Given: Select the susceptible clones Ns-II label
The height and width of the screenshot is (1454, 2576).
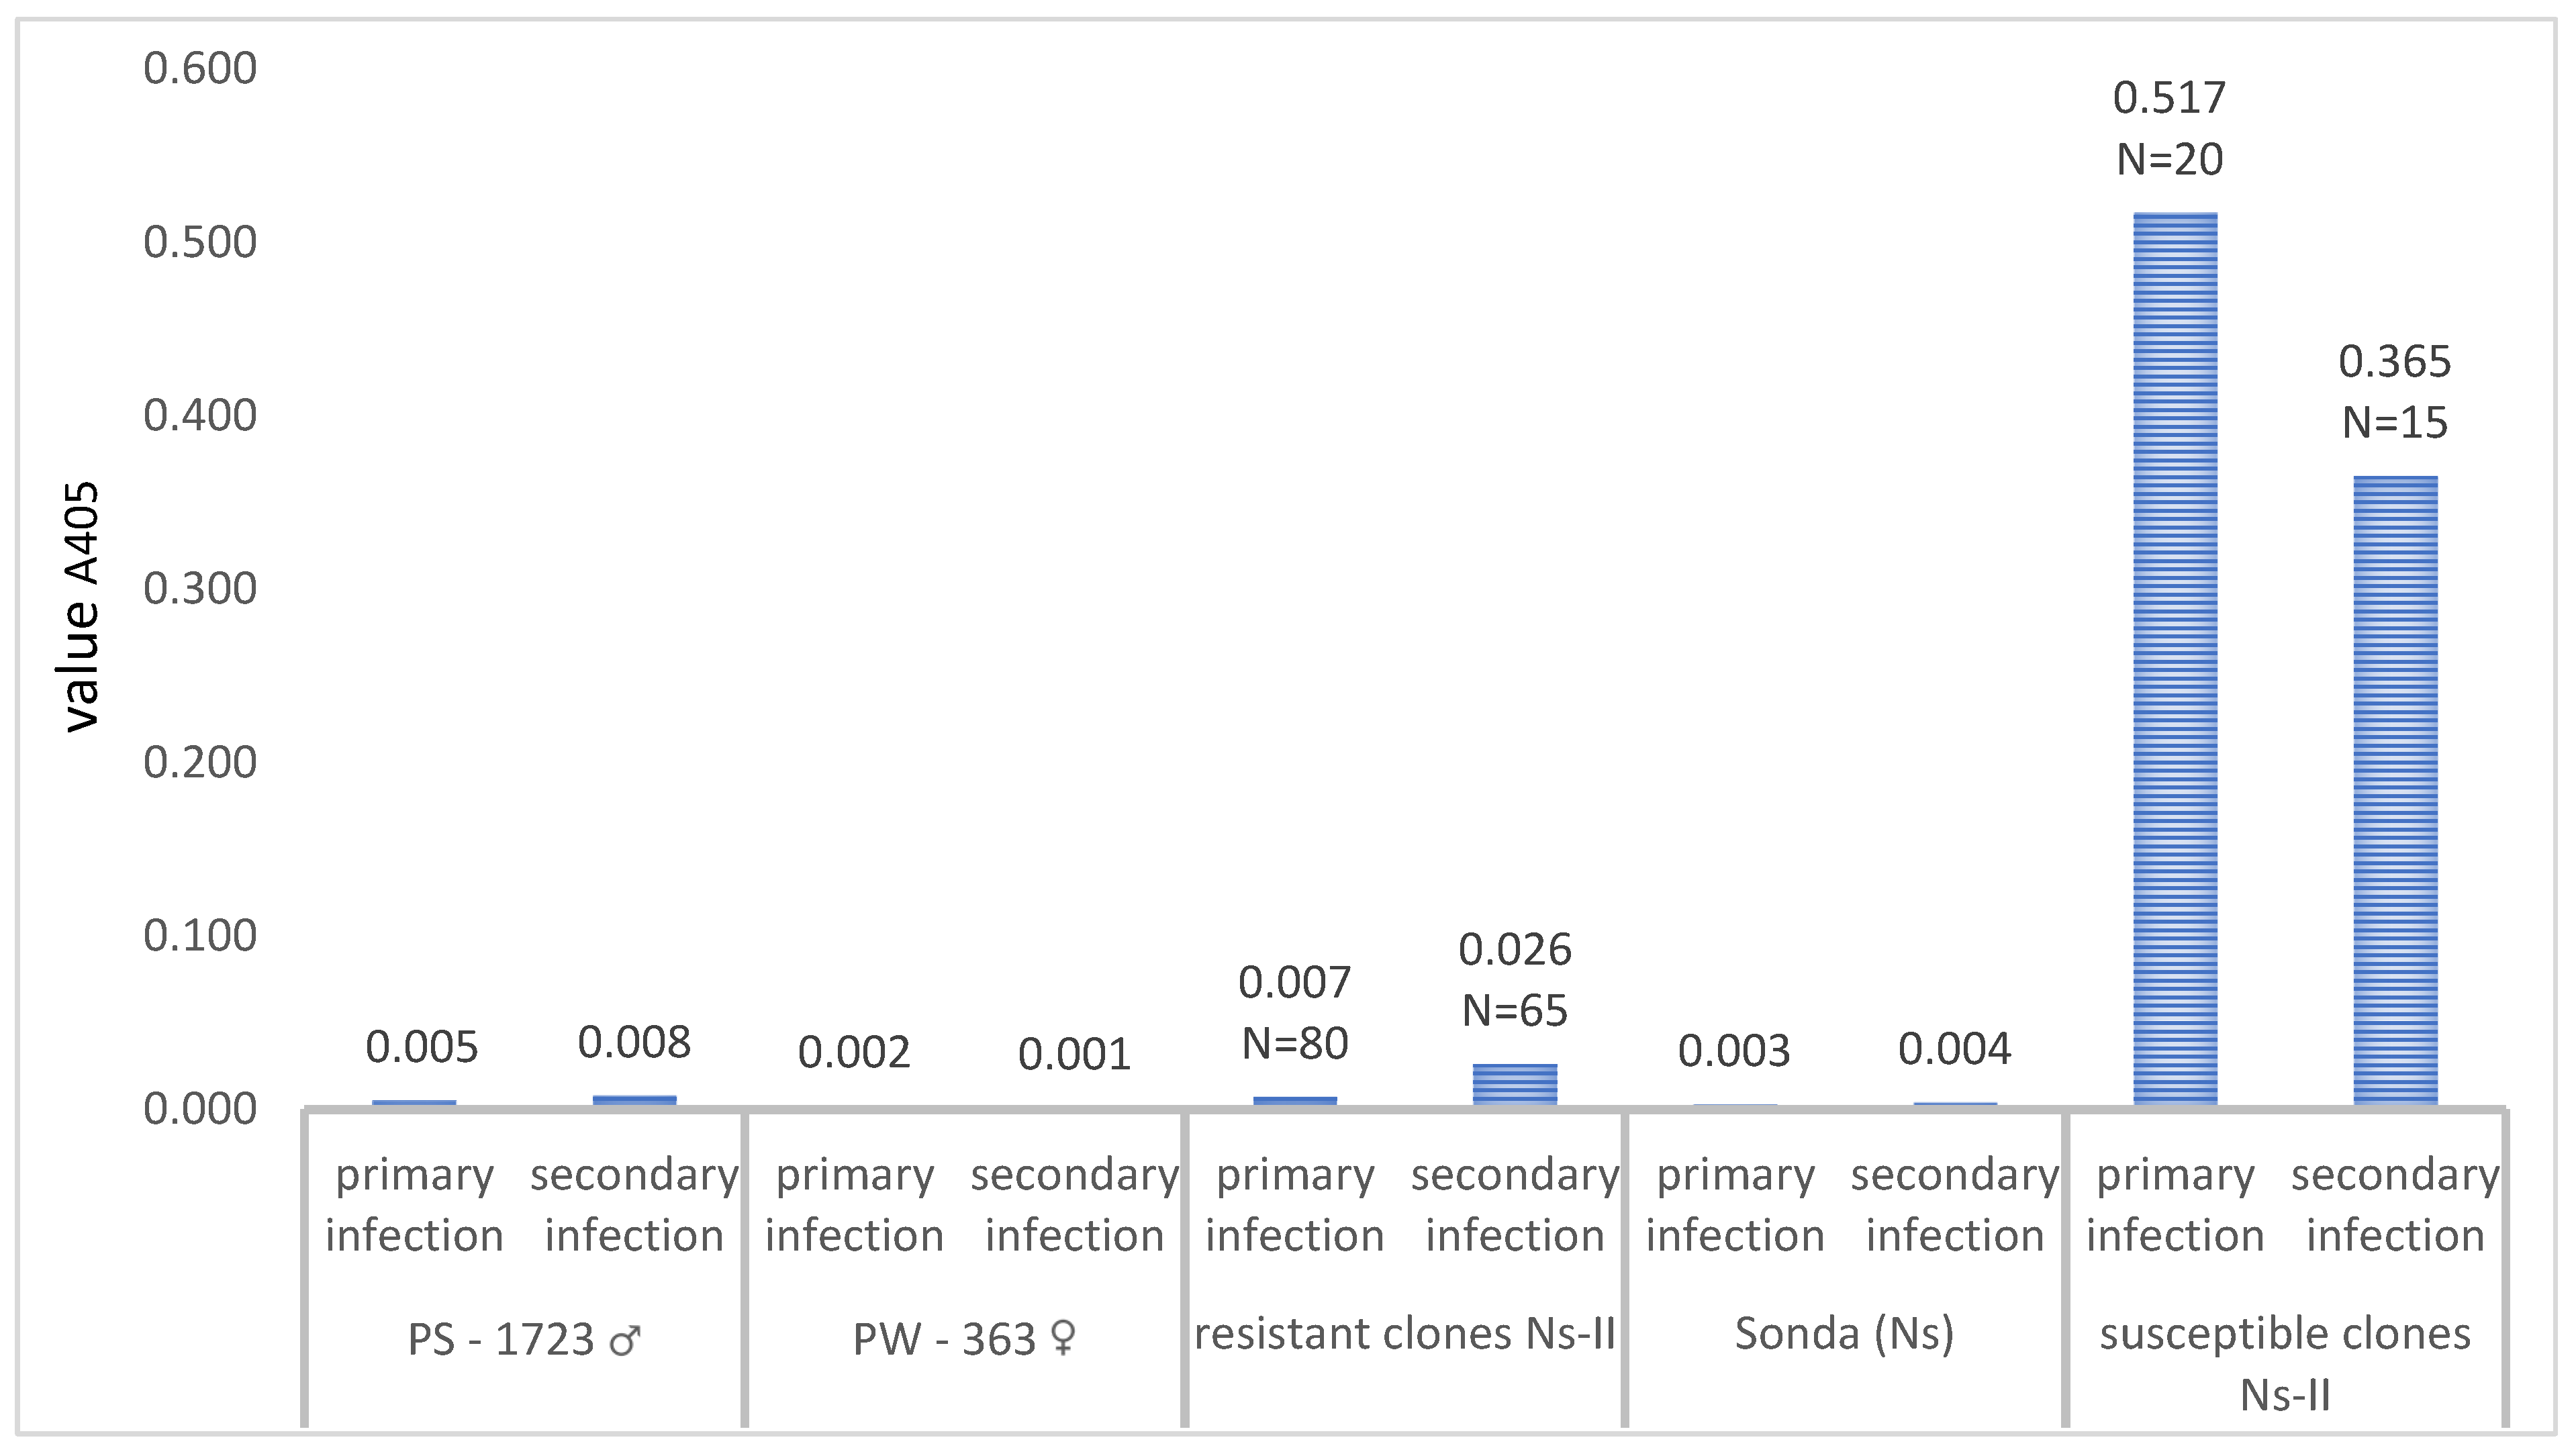Looking at the screenshot, I should [2285, 1364].
